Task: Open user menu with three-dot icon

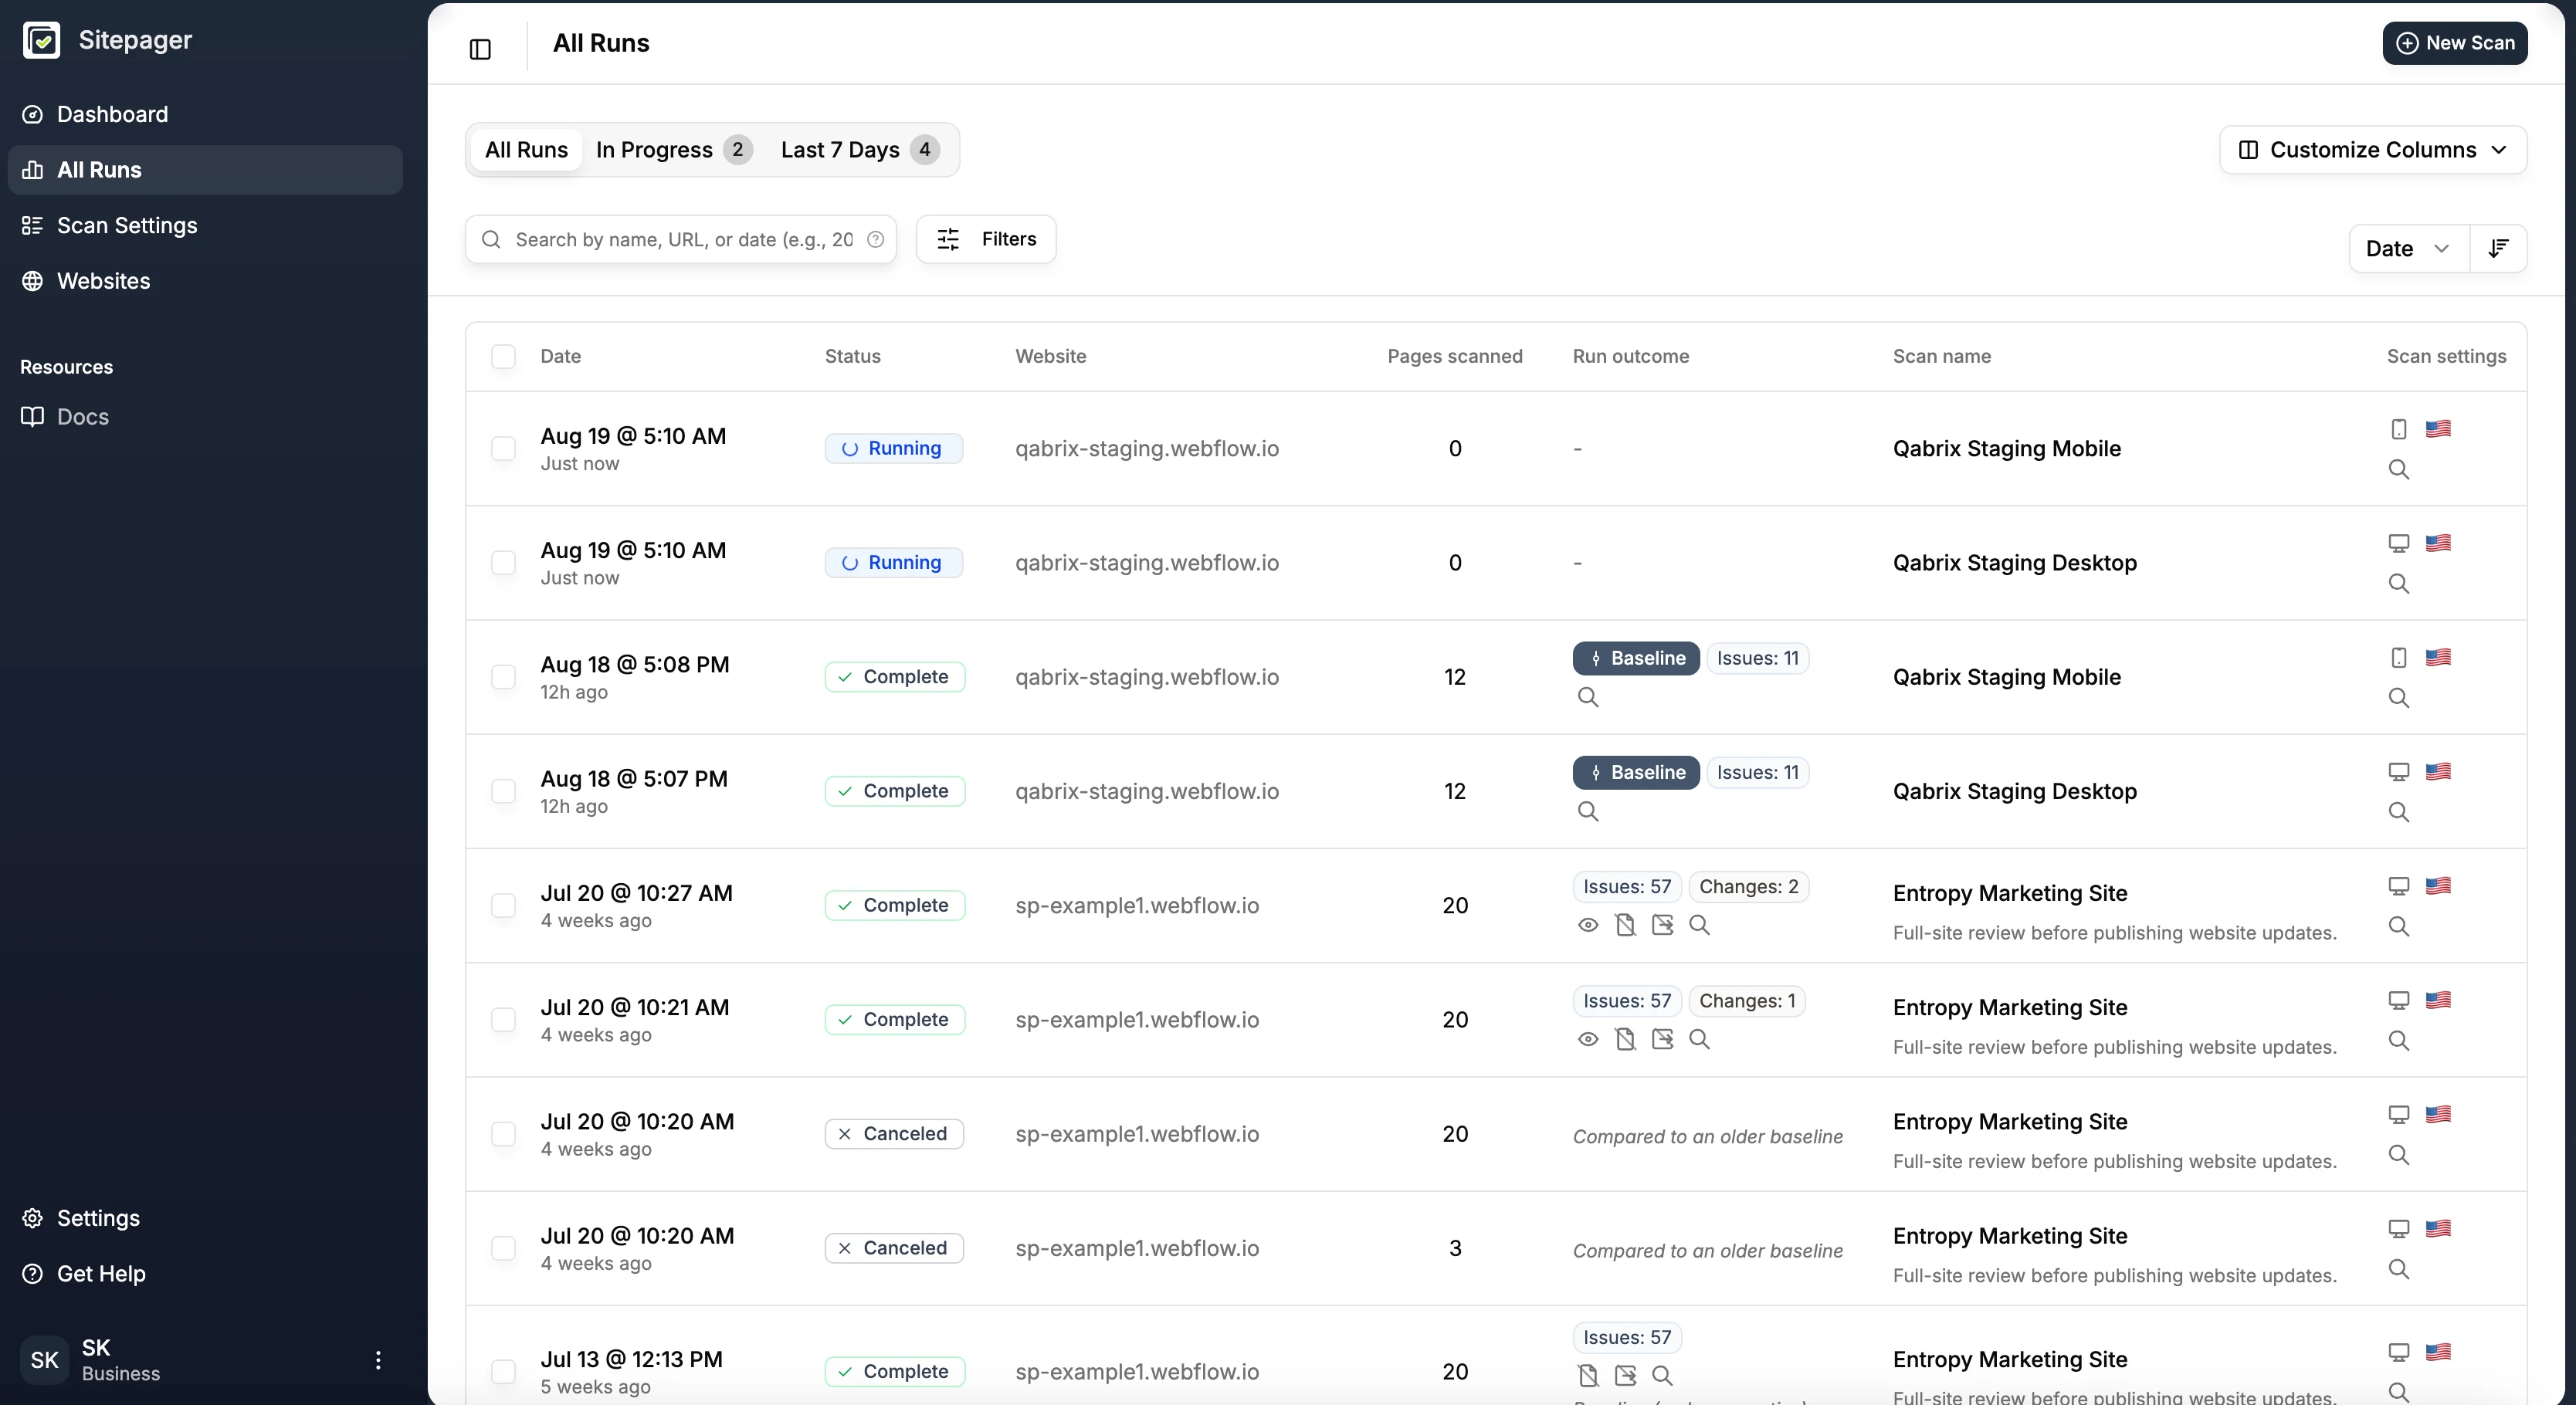Action: pos(378,1360)
